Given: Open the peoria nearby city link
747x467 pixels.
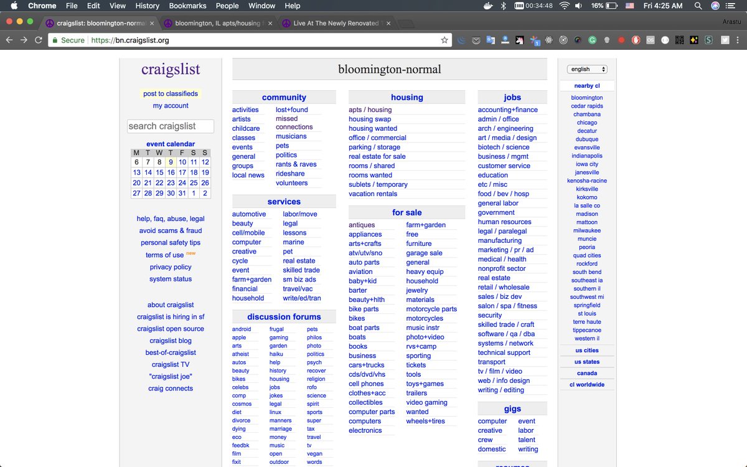Looking at the screenshot, I should (587, 247).
